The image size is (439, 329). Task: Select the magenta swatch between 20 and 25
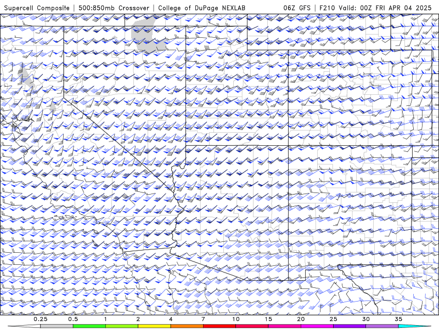(317, 326)
